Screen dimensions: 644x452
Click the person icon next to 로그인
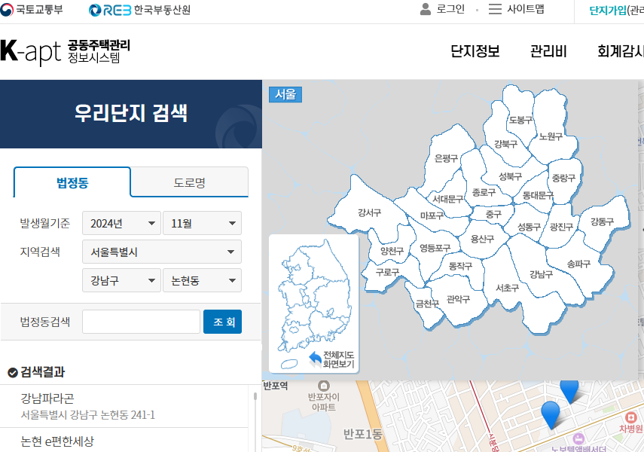pos(425,9)
